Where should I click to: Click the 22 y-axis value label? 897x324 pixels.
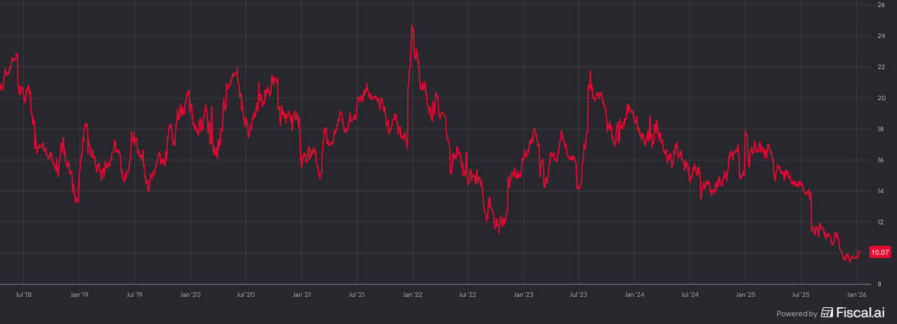point(881,67)
